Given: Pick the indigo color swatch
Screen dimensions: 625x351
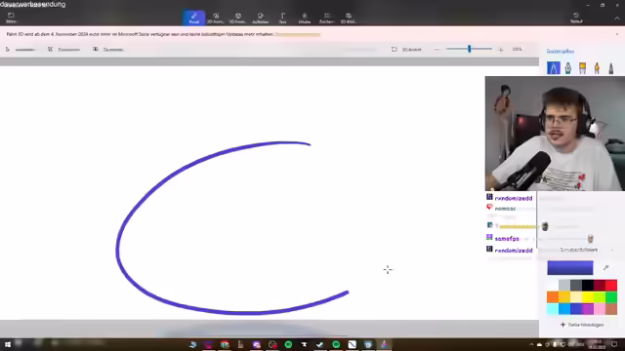Looking at the screenshot, I should coord(576,309).
